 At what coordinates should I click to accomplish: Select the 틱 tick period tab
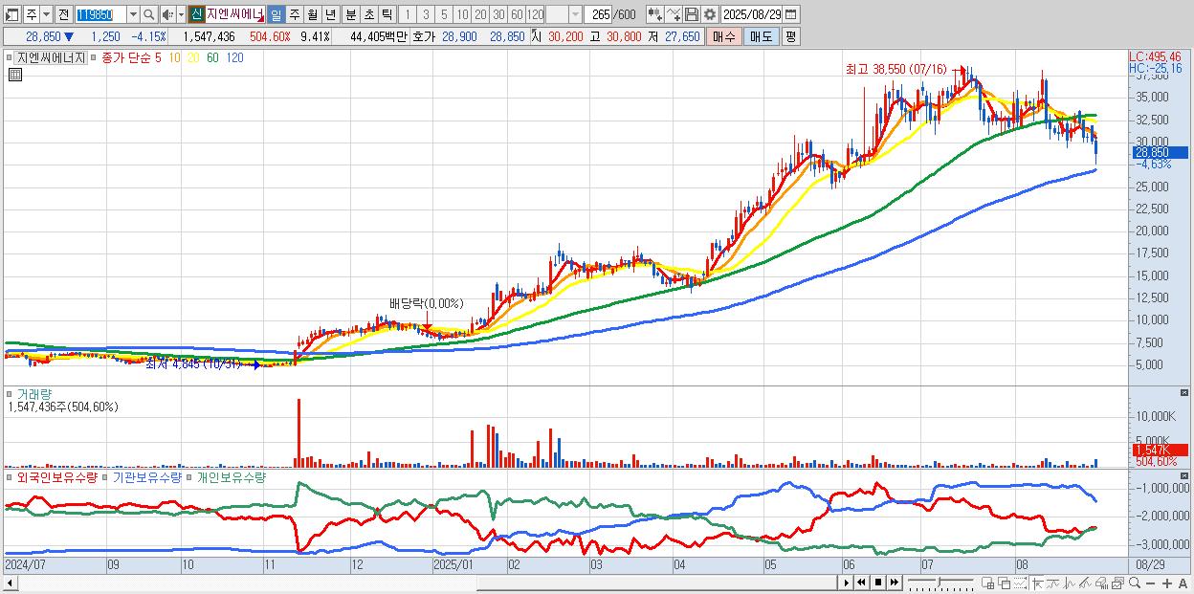pyautogui.click(x=387, y=14)
